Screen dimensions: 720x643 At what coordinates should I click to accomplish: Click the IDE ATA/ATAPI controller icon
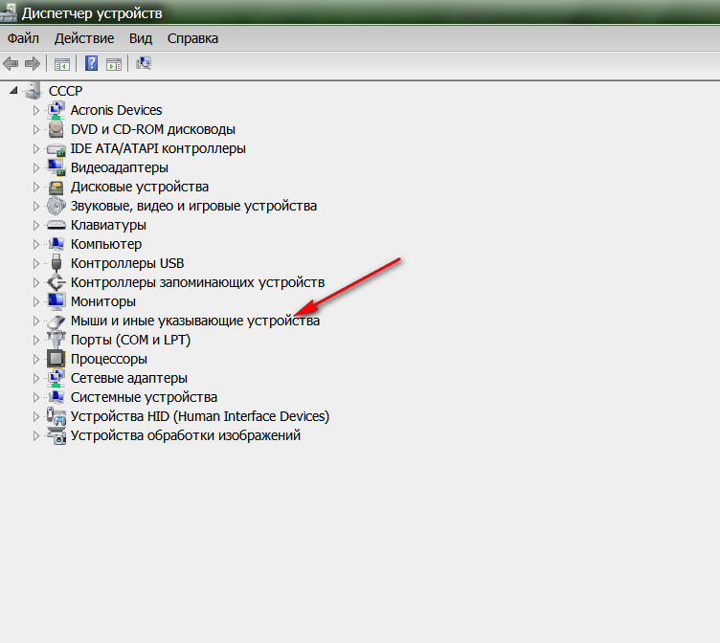(x=56, y=149)
